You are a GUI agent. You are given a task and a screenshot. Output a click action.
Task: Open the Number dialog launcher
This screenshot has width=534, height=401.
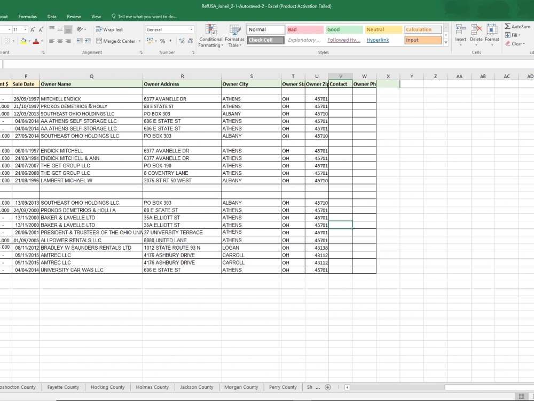pyautogui.click(x=193, y=52)
